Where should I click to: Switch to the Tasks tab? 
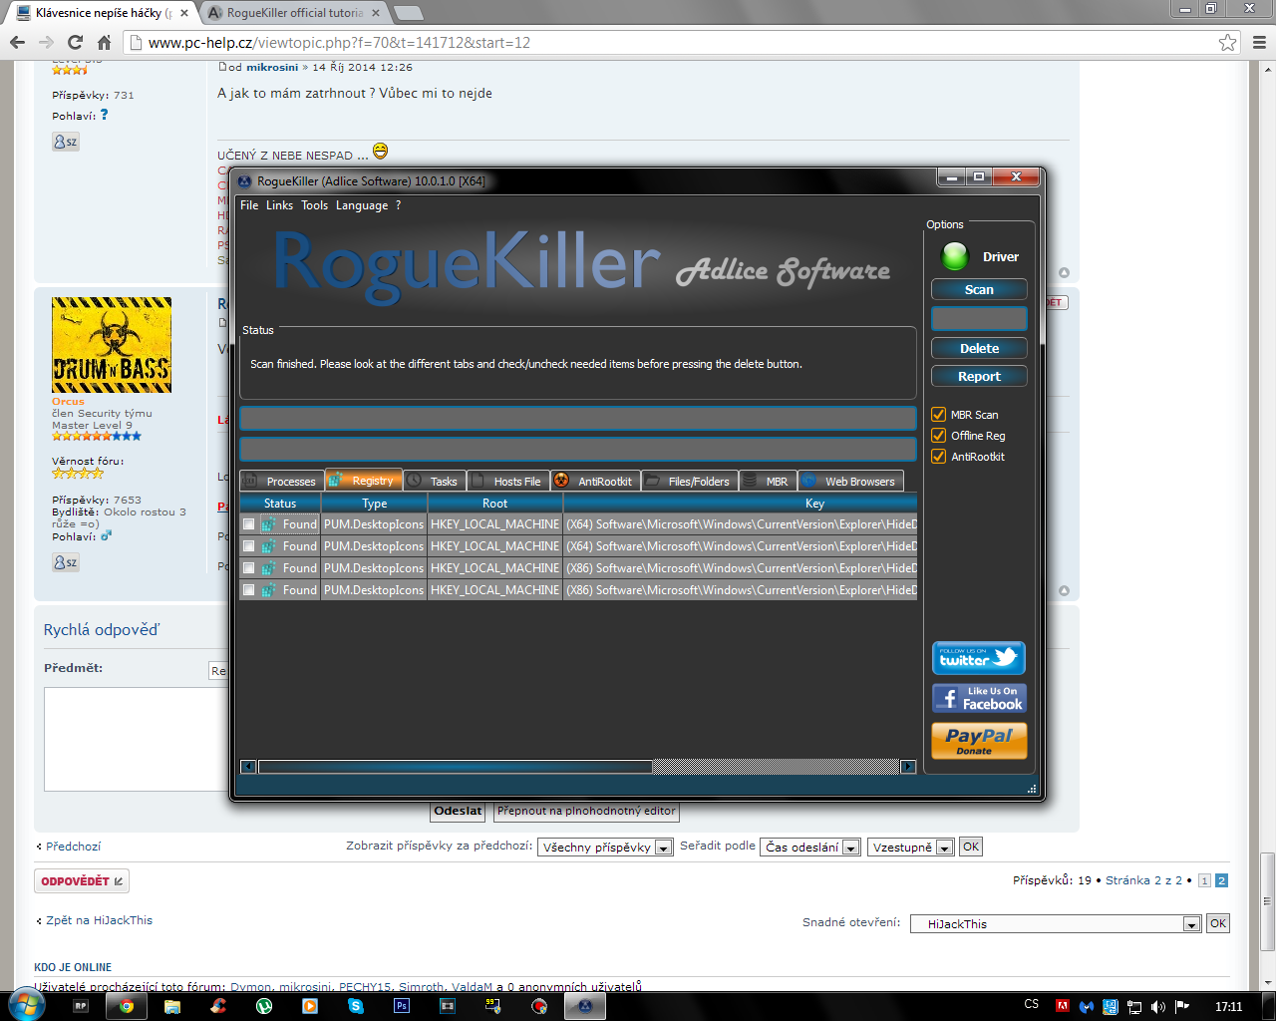[435, 481]
